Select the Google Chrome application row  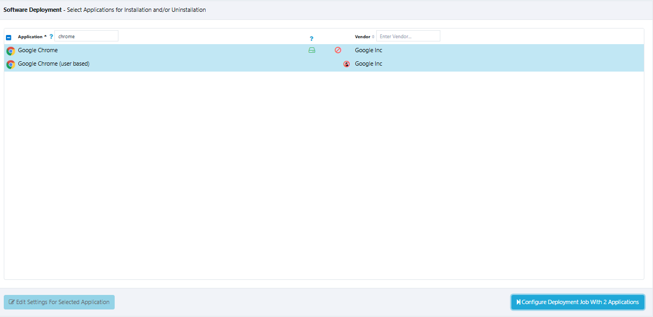point(162,51)
